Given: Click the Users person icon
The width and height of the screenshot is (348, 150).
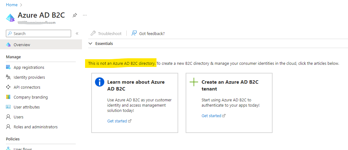Looking at the screenshot, I should pos(8,117).
